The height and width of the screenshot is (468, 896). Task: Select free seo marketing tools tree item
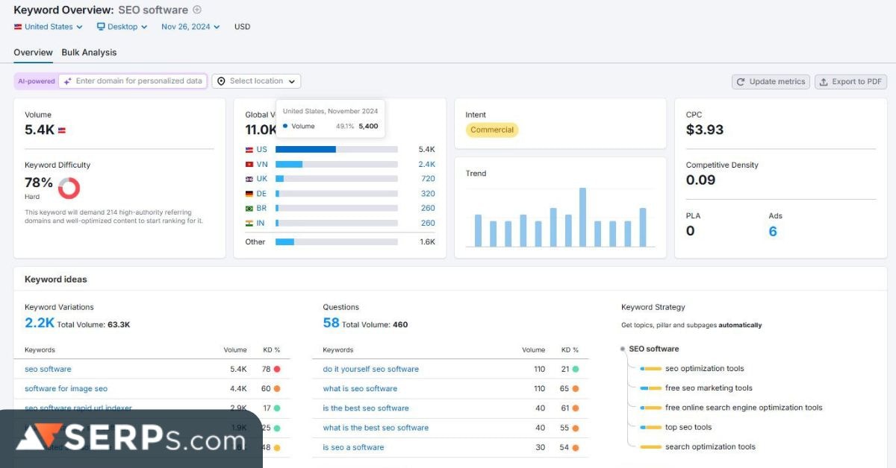(x=709, y=388)
